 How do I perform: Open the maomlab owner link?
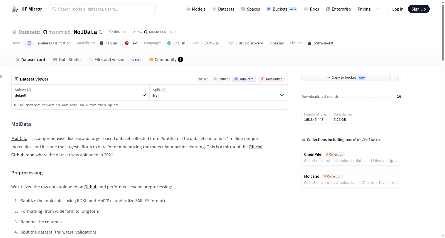click(59, 32)
